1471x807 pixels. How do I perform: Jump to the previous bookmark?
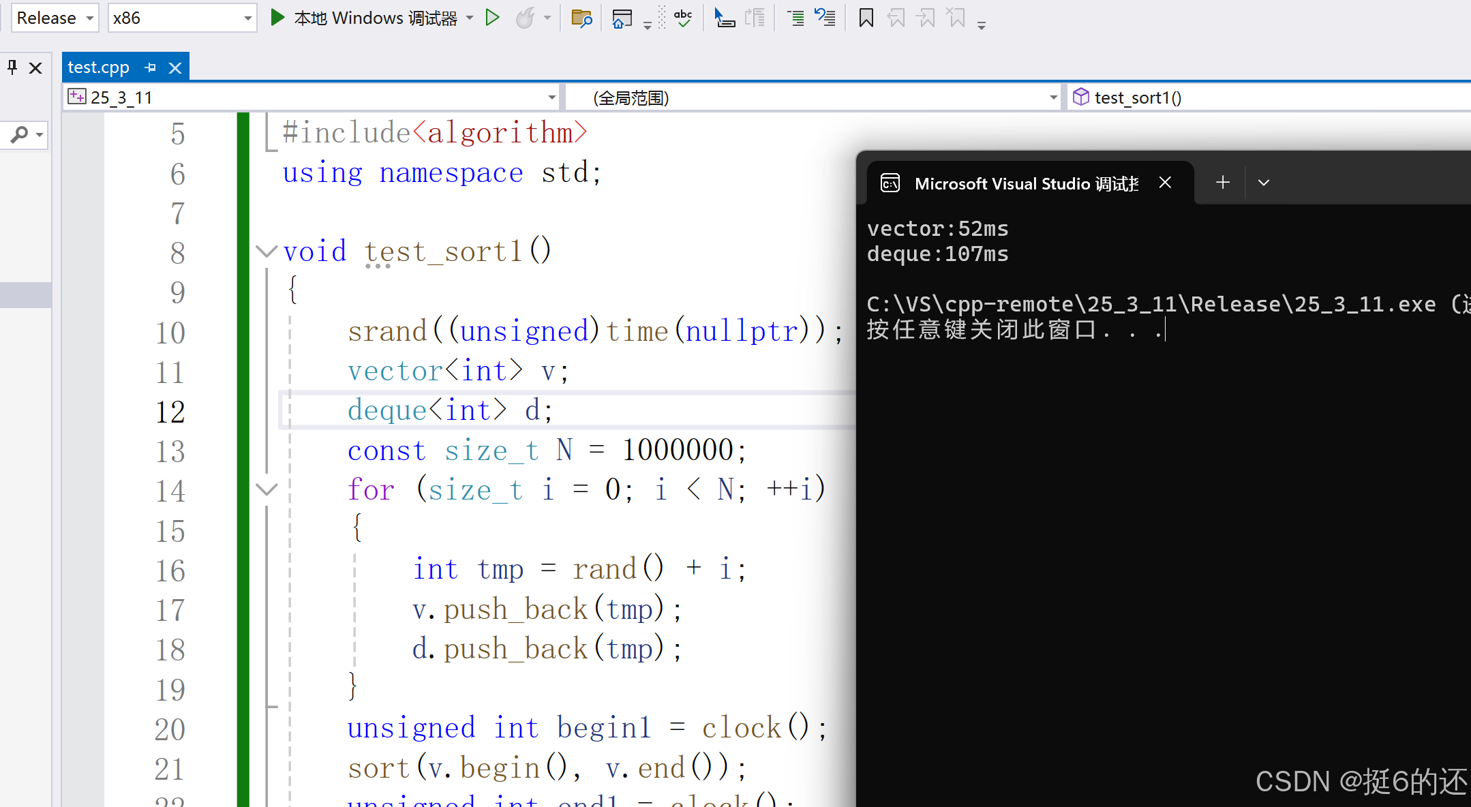[x=896, y=18]
